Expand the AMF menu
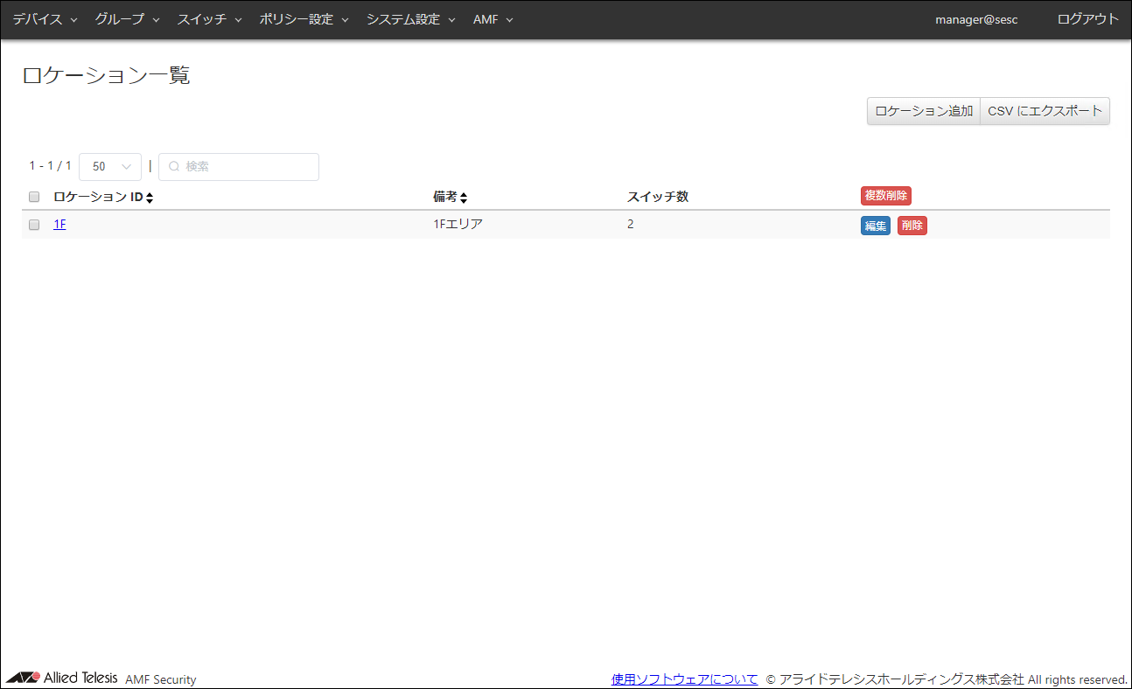The image size is (1132, 689). click(x=493, y=19)
